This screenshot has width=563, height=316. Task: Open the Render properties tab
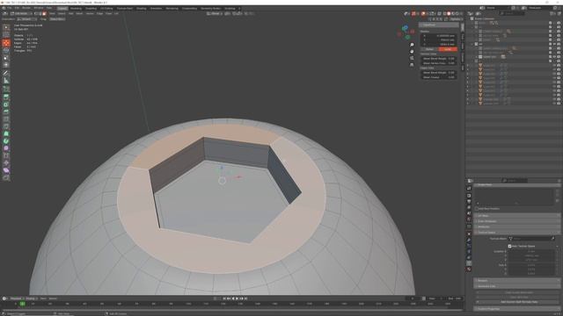[469, 196]
